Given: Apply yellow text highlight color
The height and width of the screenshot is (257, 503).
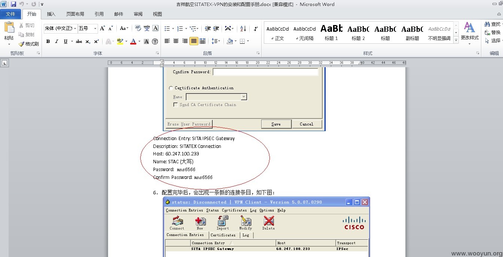Looking at the screenshot, I should pos(120,41).
